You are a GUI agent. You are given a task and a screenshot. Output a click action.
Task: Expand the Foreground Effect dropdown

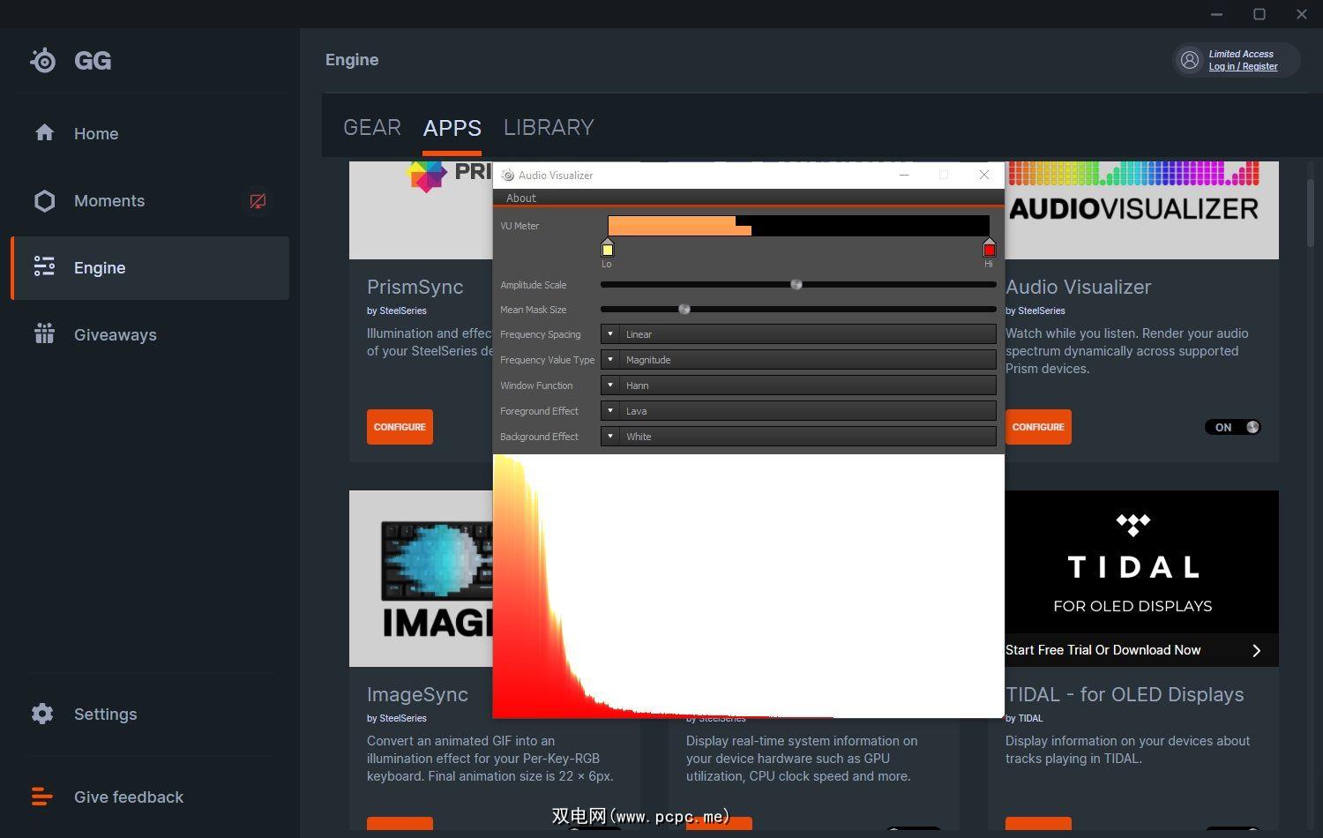[x=610, y=411]
